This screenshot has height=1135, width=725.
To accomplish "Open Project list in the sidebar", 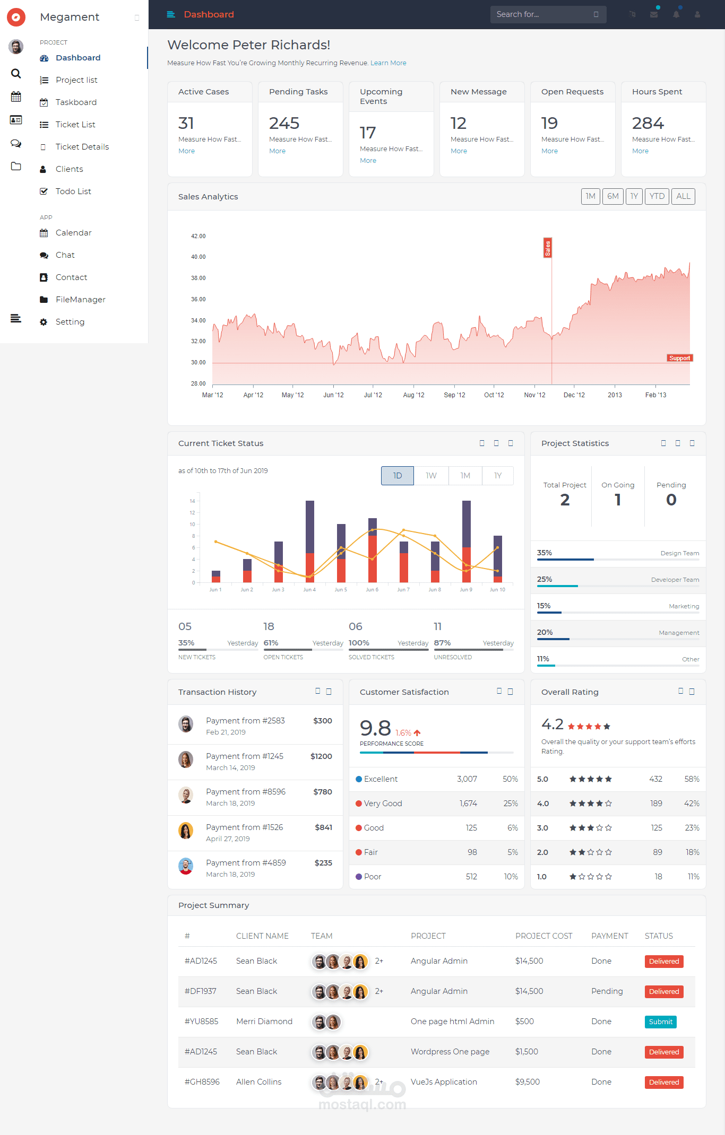I will click(76, 80).
